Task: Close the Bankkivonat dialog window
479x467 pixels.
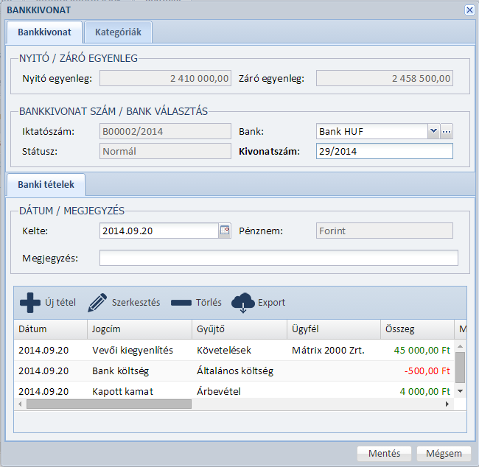Action: pos(469,10)
